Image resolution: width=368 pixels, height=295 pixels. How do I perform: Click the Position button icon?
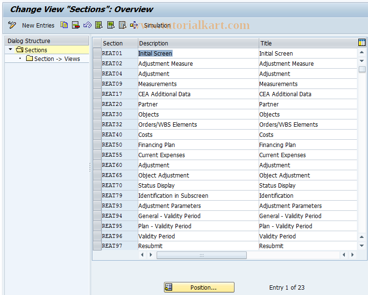coord(168,287)
